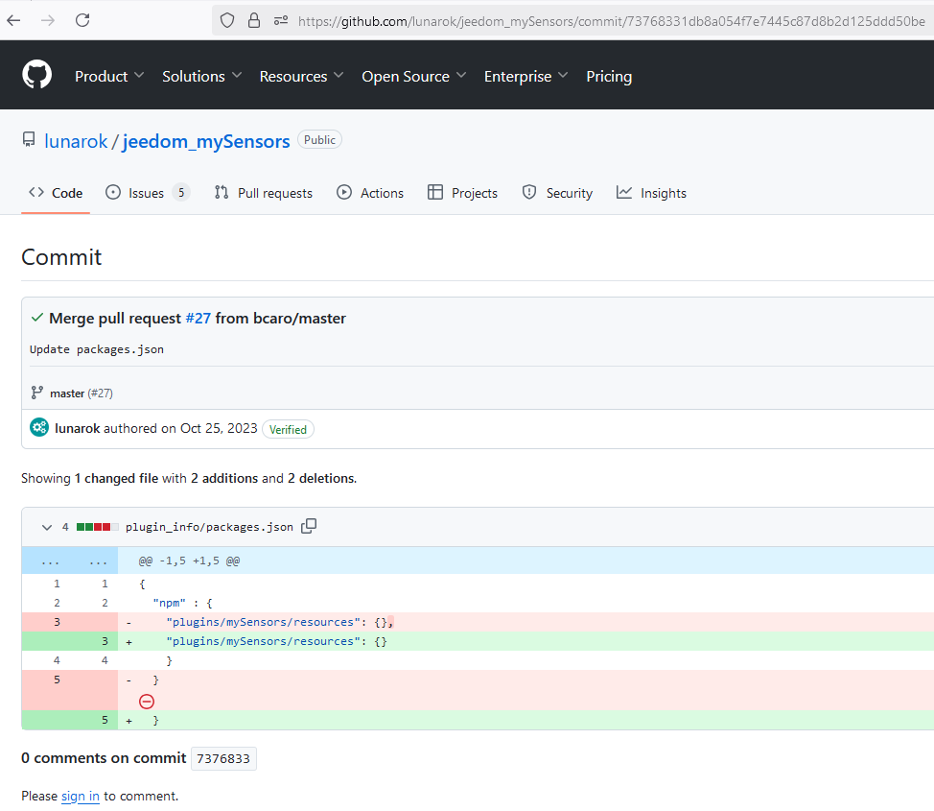Click the Verified signature badge

288,429
